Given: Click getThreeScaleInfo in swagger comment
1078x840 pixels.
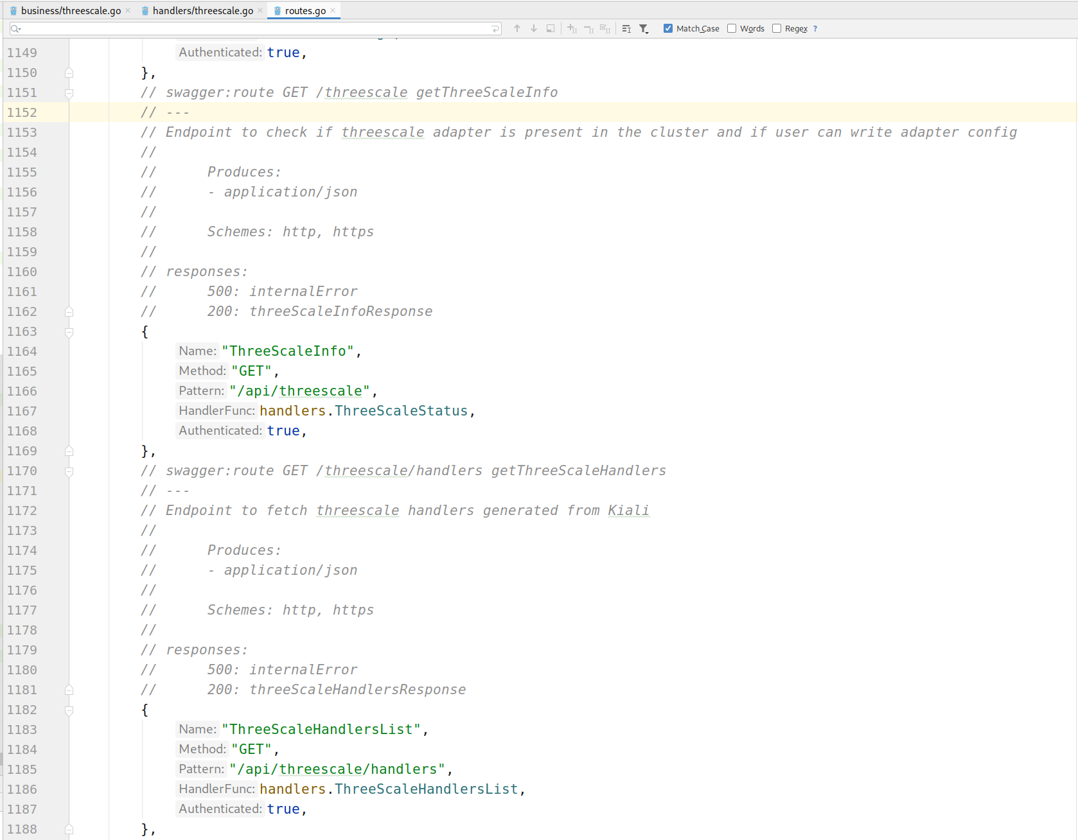Looking at the screenshot, I should (487, 92).
